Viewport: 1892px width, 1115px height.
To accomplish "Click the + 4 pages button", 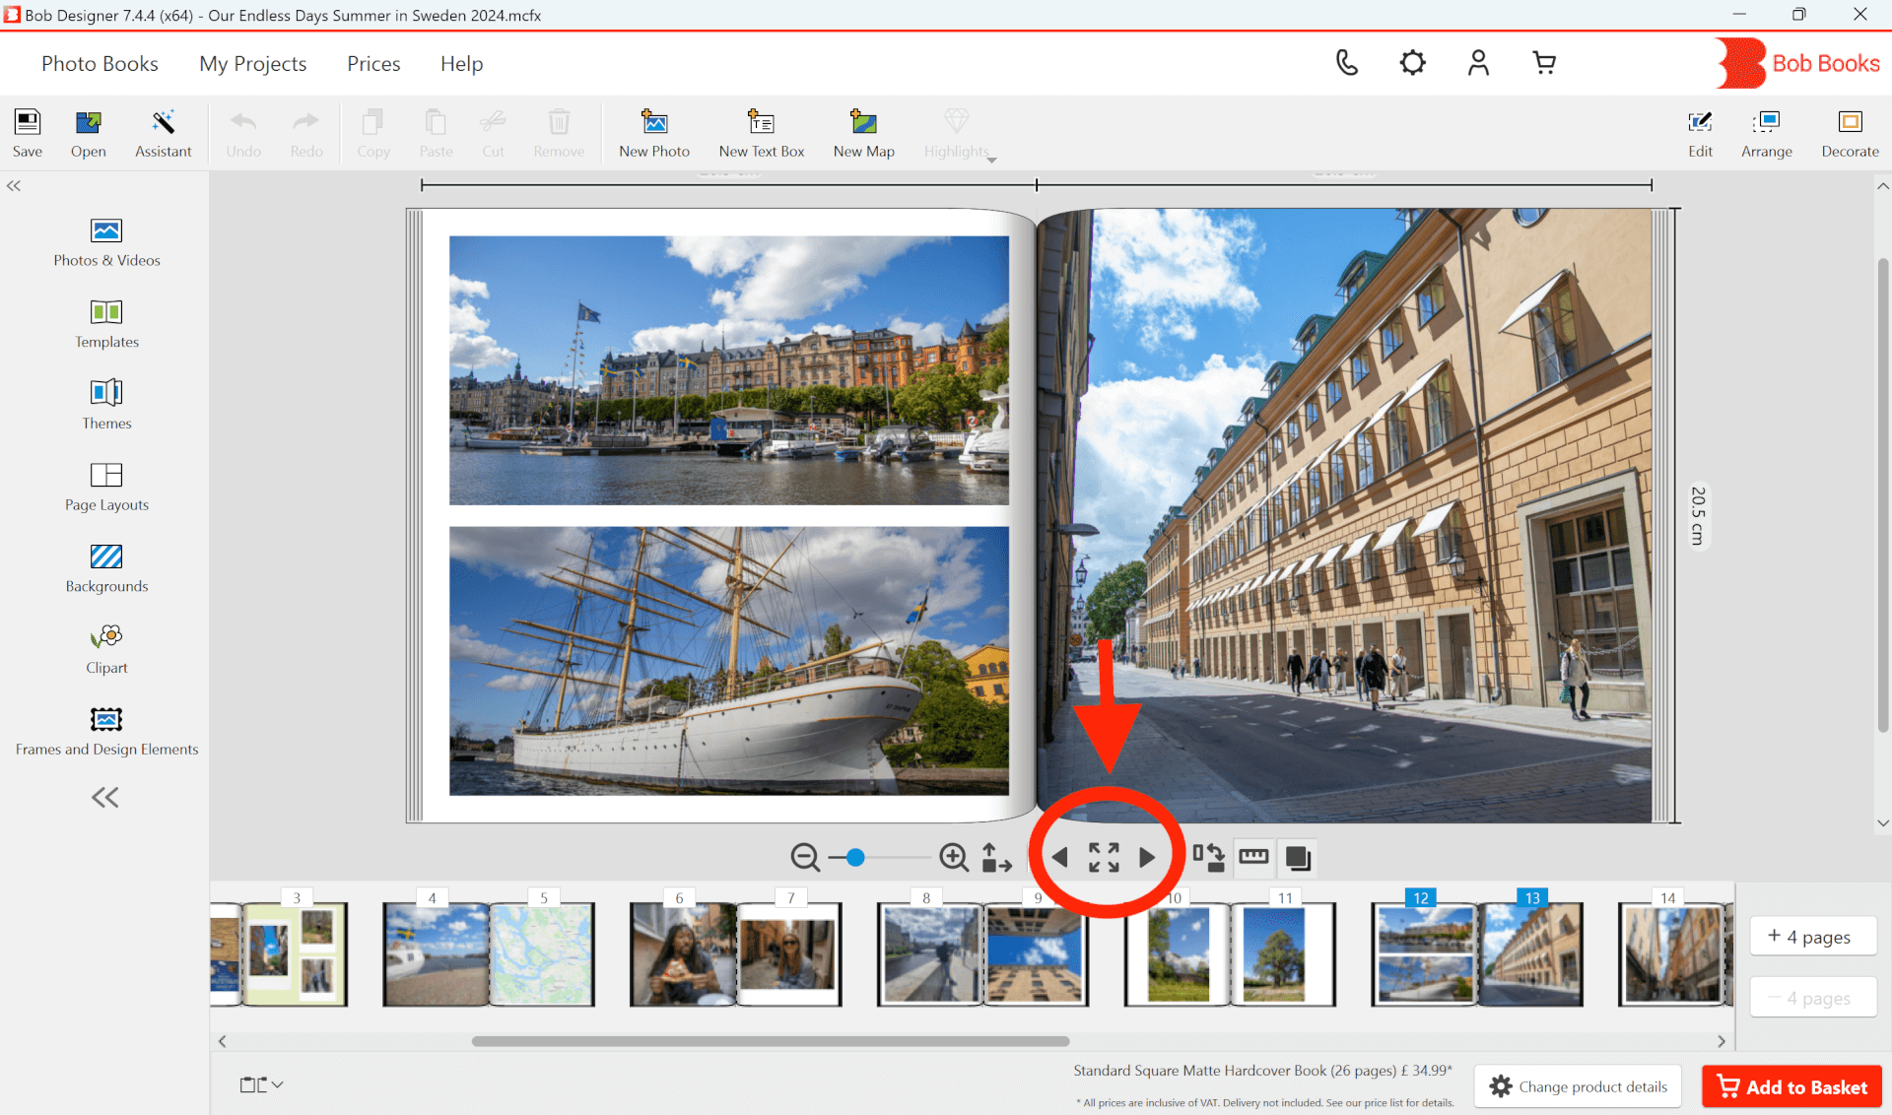I will coord(1812,937).
